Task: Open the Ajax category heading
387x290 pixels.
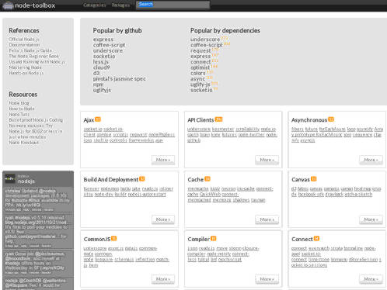Action: point(89,120)
